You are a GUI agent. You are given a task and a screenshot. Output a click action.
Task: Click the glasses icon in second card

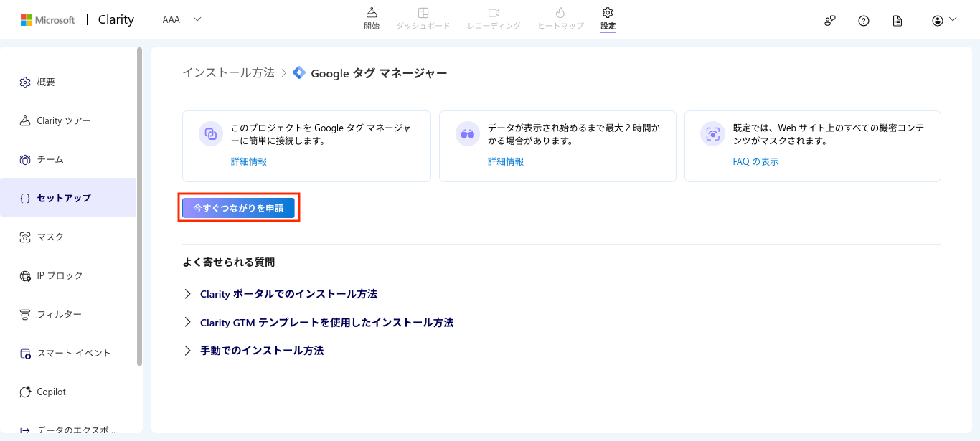468,134
